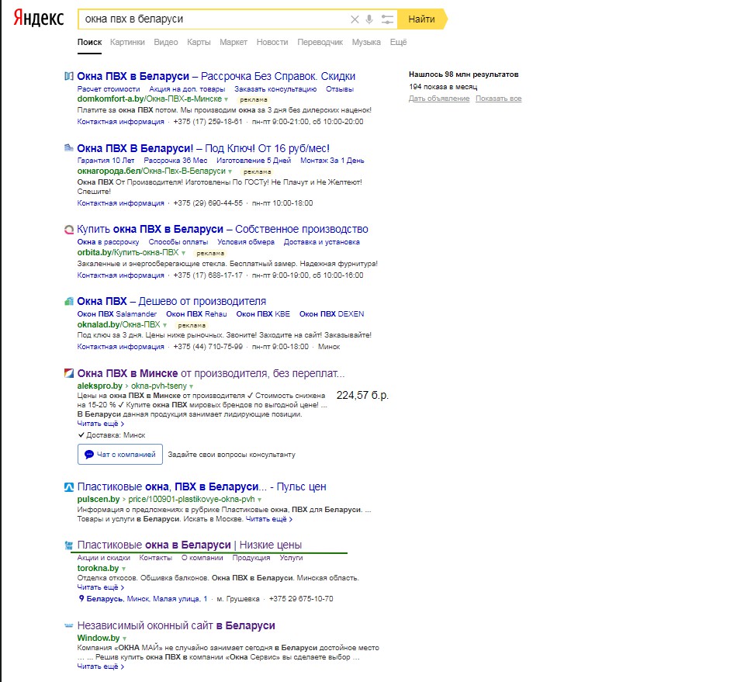Switch to Музыка tab
Image resolution: width=737 pixels, height=682 pixels.
click(x=366, y=42)
